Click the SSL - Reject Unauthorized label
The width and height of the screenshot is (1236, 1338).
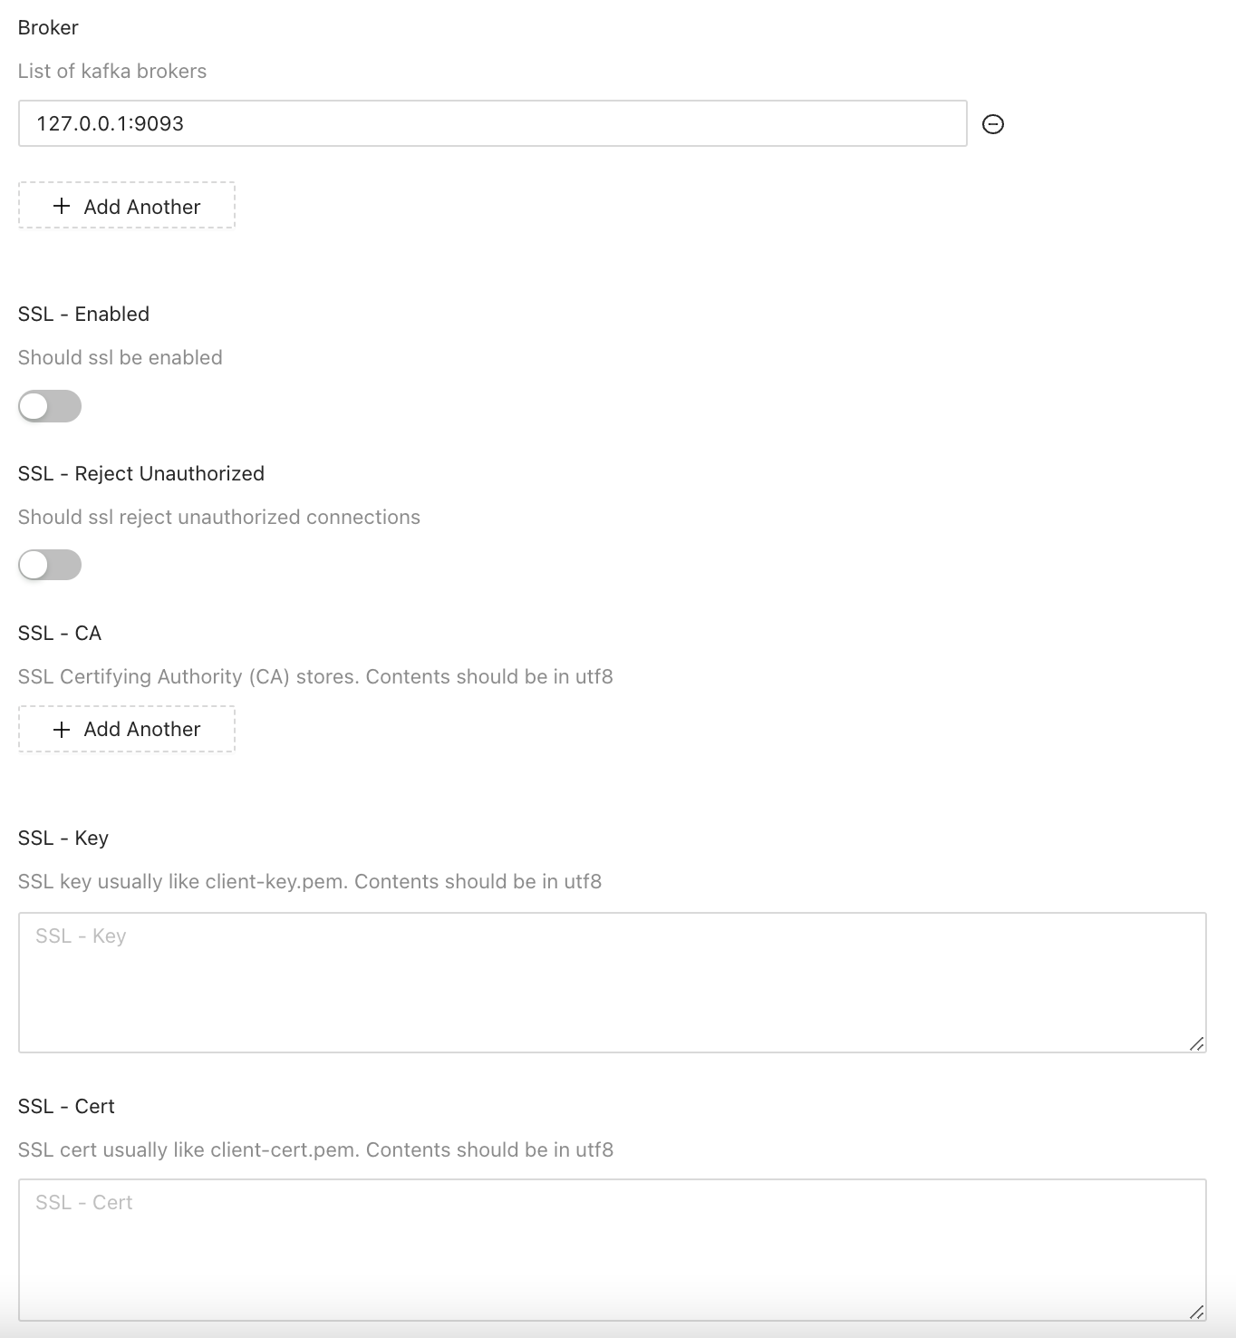141,473
